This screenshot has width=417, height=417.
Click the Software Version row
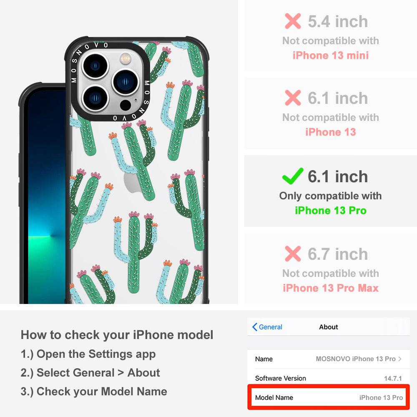click(x=329, y=378)
